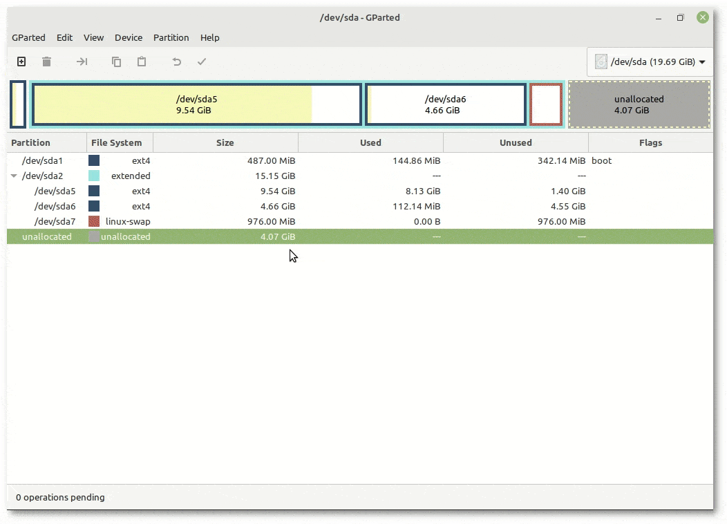The image size is (727, 524).
Task: Click the Resize/Move arrow icon
Action: 82,62
